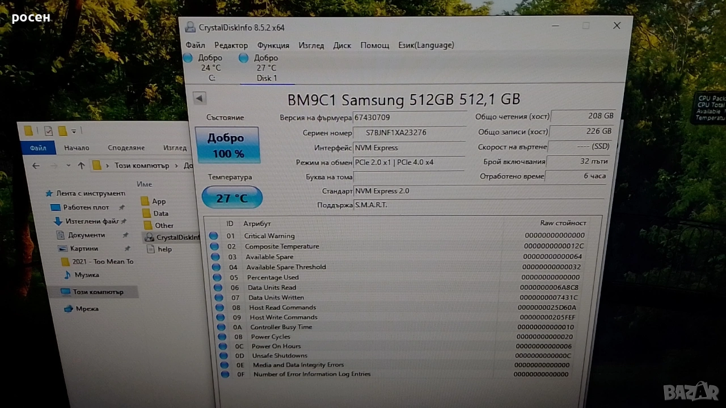Expand the recent locations dropdown chevron
This screenshot has height=408, width=726.
tap(69, 166)
